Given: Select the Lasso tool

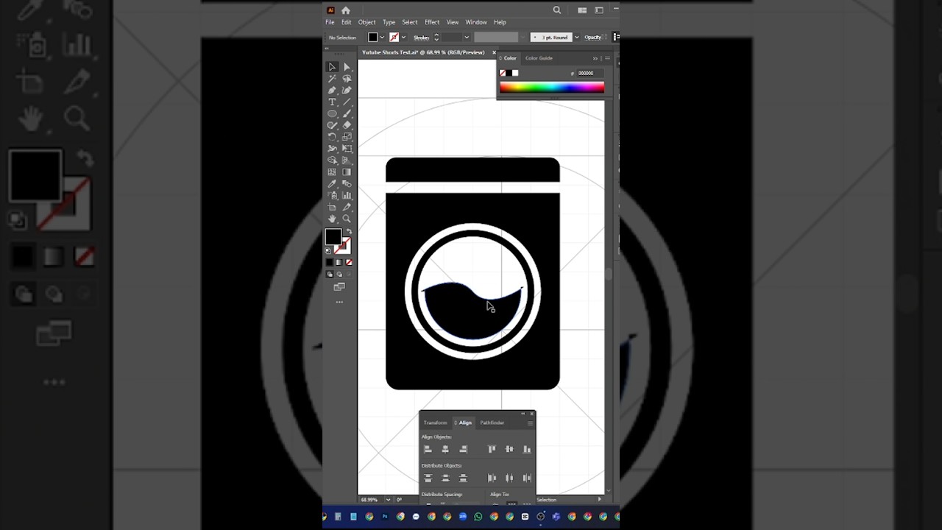Looking at the screenshot, I should tap(347, 79).
